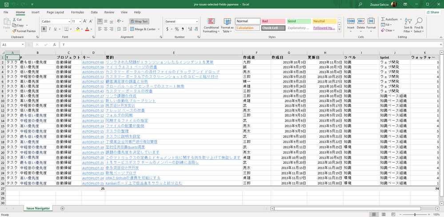Click the Accounting dollar format icon
Viewport: 444px width, 217px height.
pos(168,29)
